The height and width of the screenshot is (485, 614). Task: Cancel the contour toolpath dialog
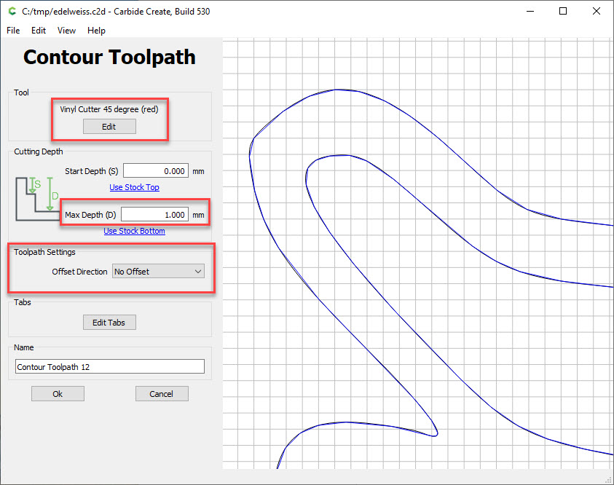(162, 394)
